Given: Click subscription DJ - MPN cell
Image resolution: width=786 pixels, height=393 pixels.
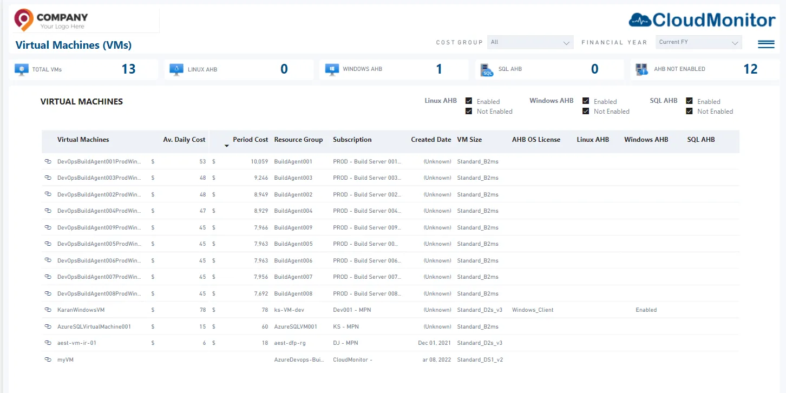Looking at the screenshot, I should (345, 343).
